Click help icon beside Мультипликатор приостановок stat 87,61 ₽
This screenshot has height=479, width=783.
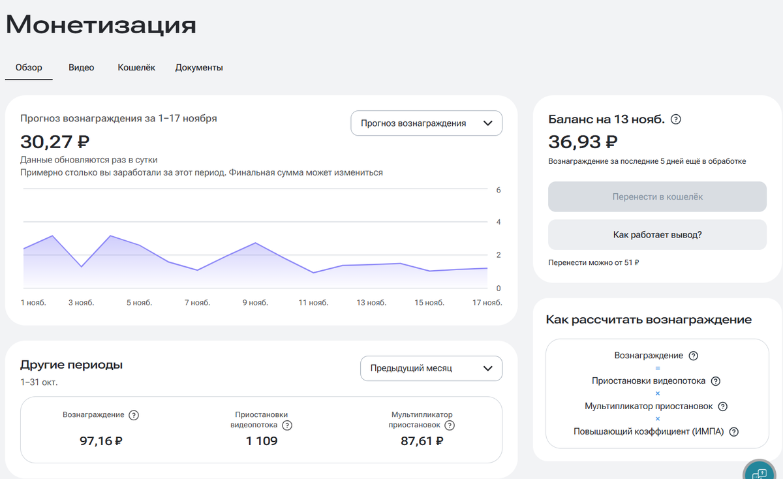(449, 425)
